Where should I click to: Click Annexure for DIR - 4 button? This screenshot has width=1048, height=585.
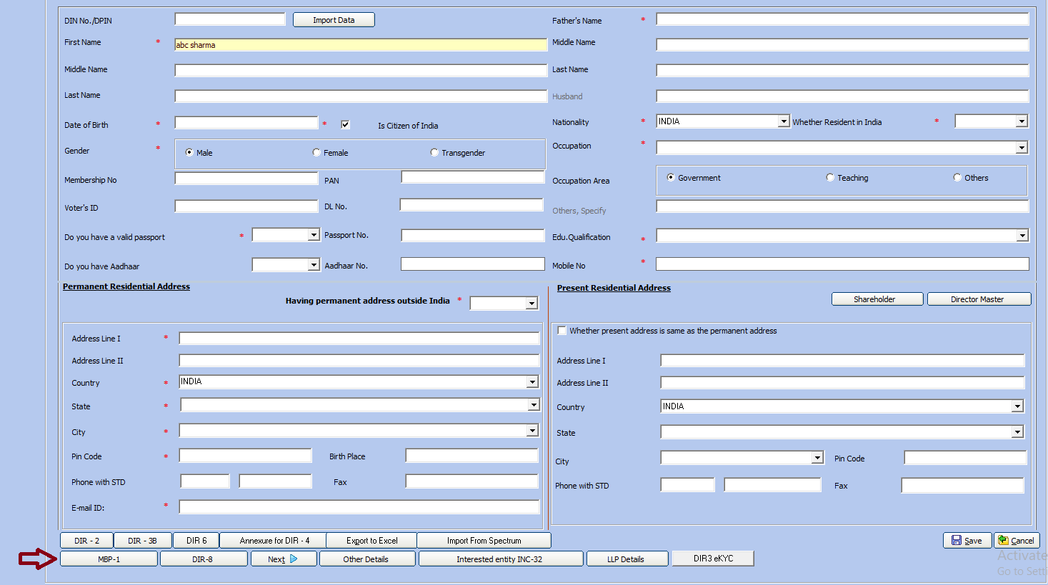click(x=274, y=541)
